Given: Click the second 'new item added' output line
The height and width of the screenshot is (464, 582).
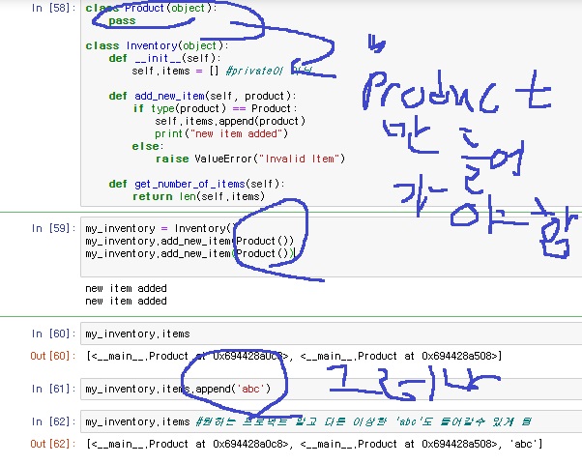Looking at the screenshot, I should [x=126, y=301].
